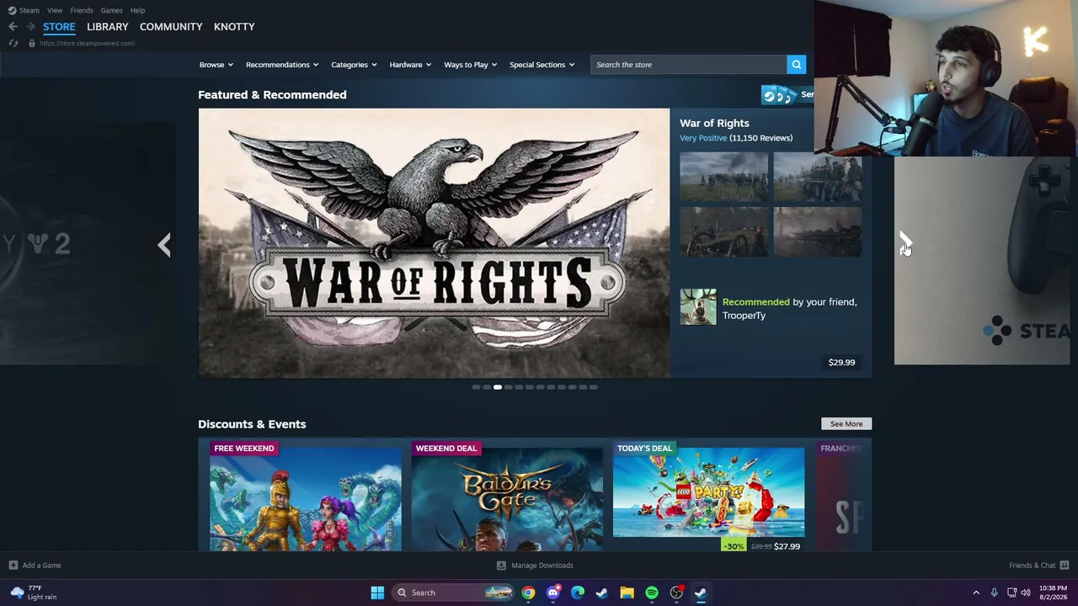
Task: Open the Categories dropdown
Action: (354, 65)
